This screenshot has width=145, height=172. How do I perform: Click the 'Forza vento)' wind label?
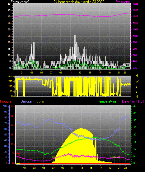click(20, 2)
